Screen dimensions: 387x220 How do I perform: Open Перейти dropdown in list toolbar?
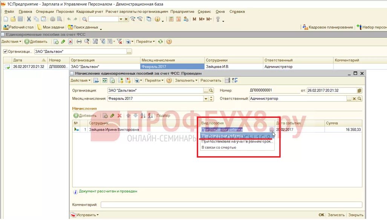click(x=145, y=42)
